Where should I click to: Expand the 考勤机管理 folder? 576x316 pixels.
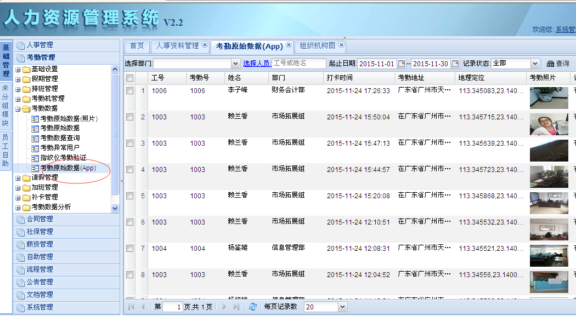(x=18, y=99)
